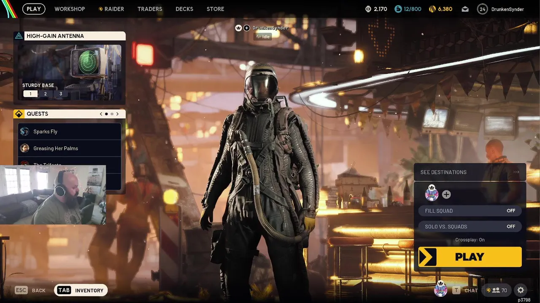Click the bottom-right player avatar icon
The width and height of the screenshot is (540, 303).
click(441, 289)
